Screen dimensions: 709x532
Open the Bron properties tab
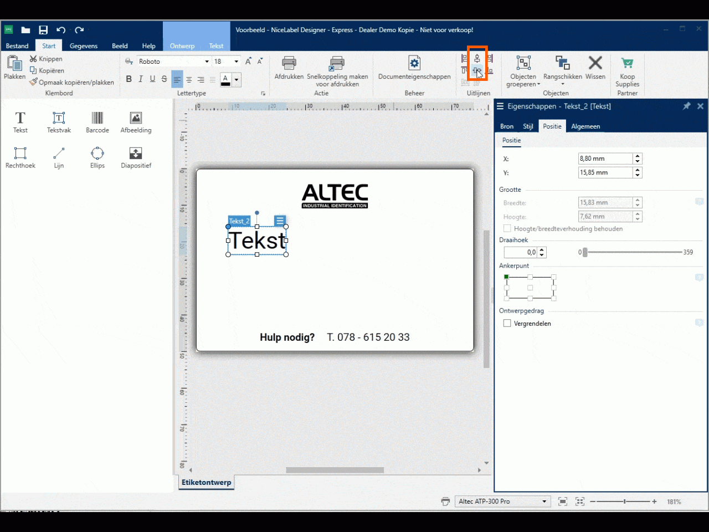click(x=507, y=126)
